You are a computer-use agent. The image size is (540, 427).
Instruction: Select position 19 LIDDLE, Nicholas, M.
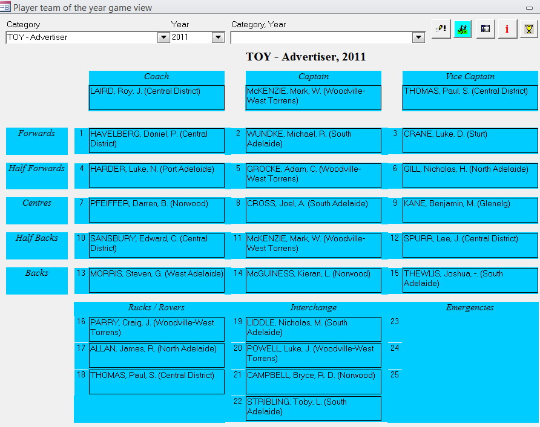pyautogui.click(x=314, y=329)
